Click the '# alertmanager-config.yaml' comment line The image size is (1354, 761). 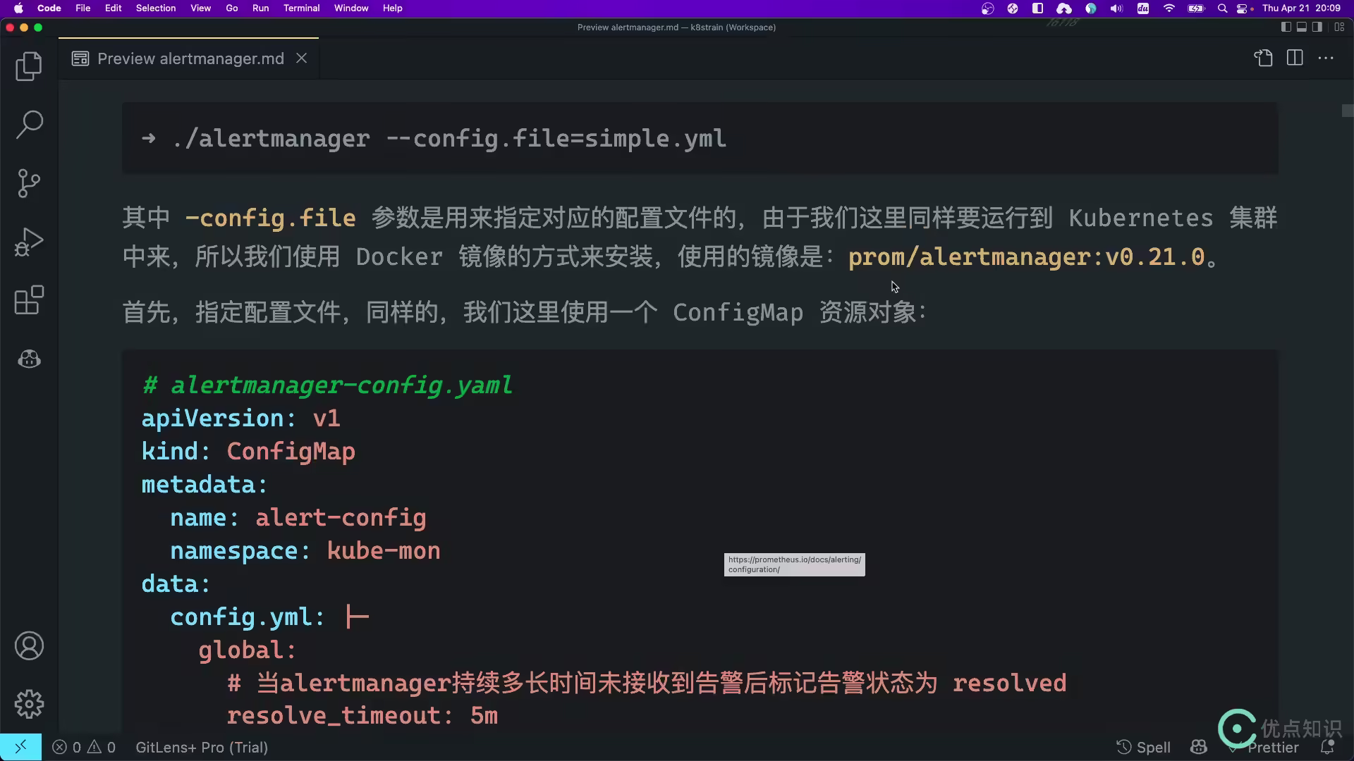point(327,385)
